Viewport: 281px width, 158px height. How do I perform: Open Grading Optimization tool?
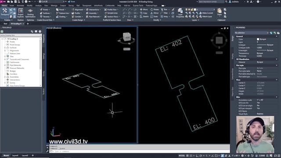[30, 13]
